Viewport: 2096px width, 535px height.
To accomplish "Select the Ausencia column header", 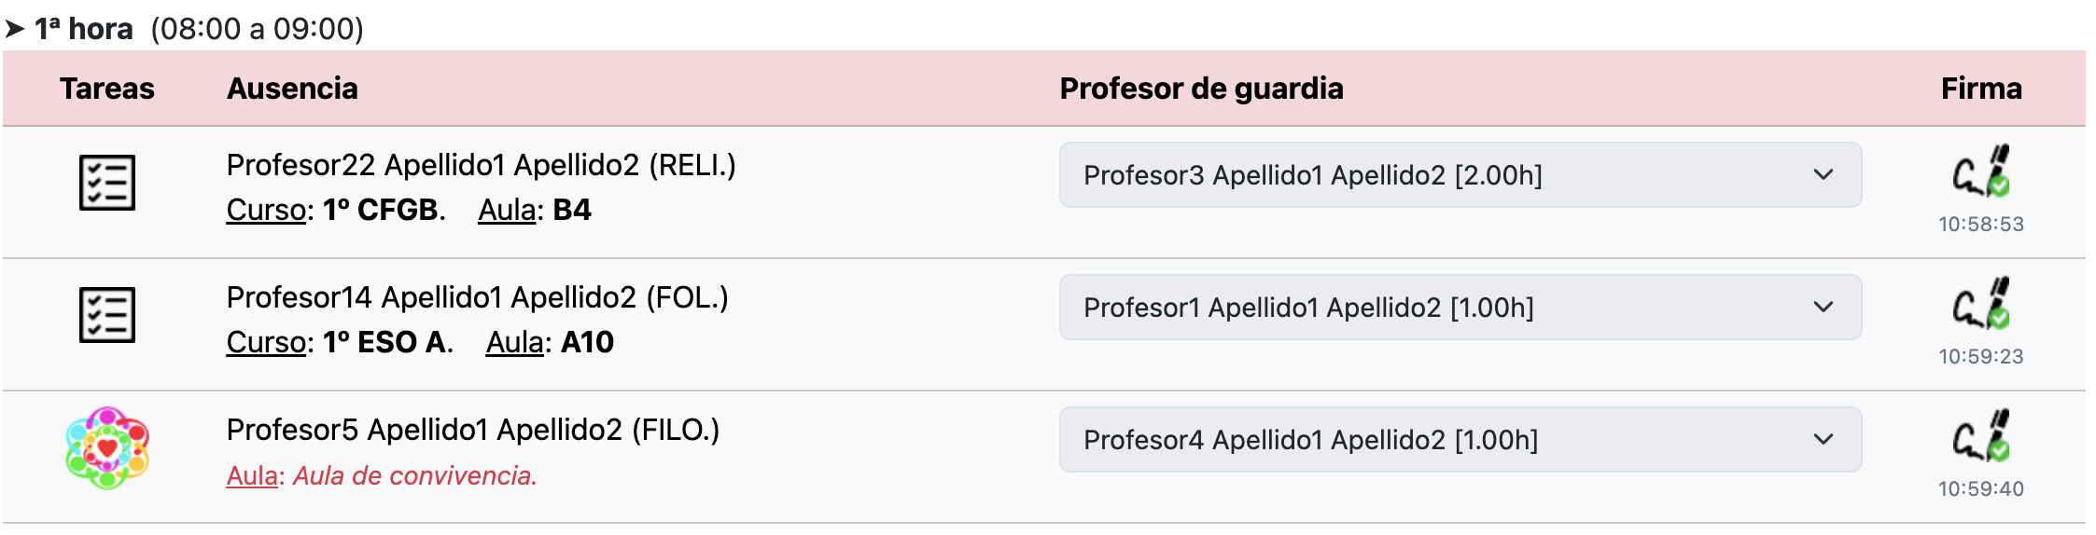I will click(x=292, y=89).
